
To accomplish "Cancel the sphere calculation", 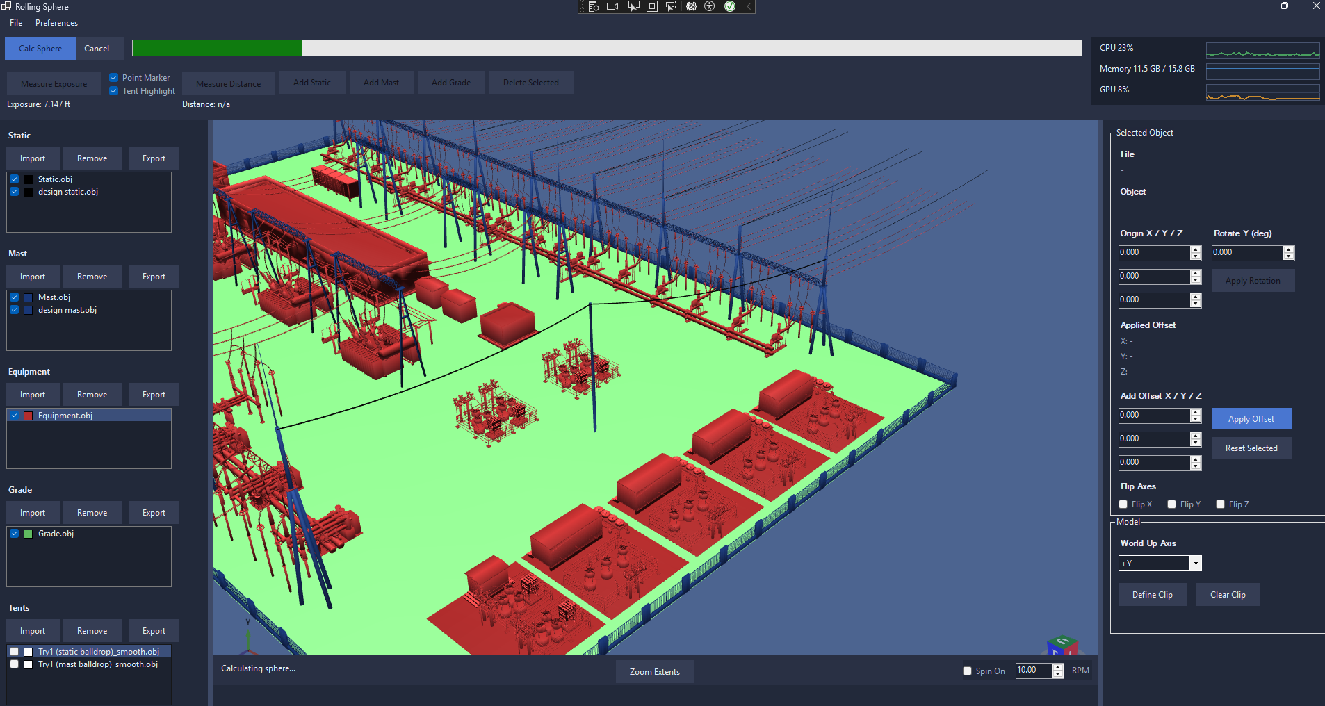I will [x=97, y=49].
